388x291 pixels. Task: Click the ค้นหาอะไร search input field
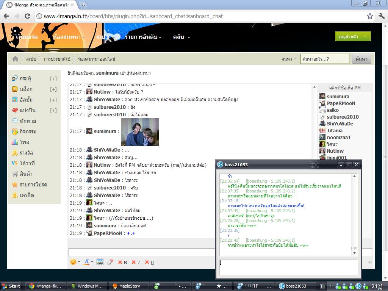point(325,59)
